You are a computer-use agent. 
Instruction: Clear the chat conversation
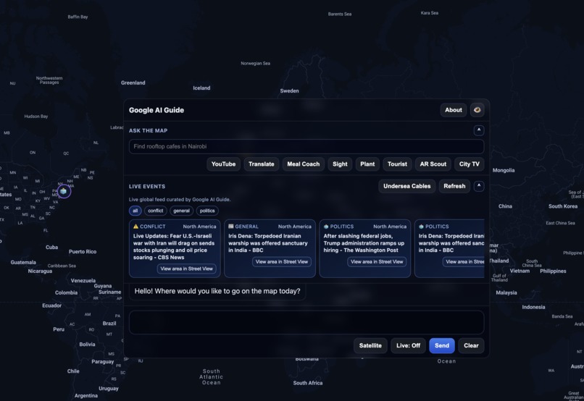pos(471,345)
